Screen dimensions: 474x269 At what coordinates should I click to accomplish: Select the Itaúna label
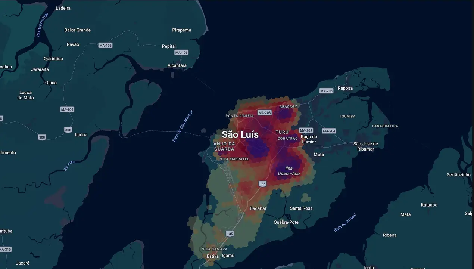[81, 135]
